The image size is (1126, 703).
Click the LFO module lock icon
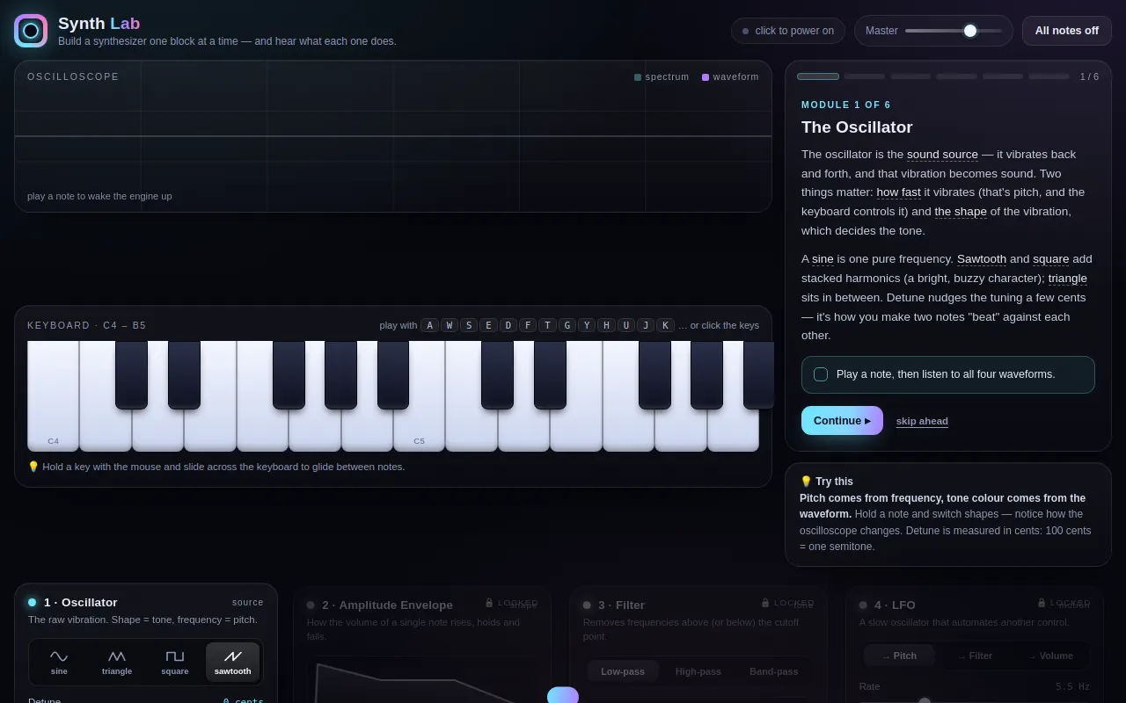(x=1042, y=603)
